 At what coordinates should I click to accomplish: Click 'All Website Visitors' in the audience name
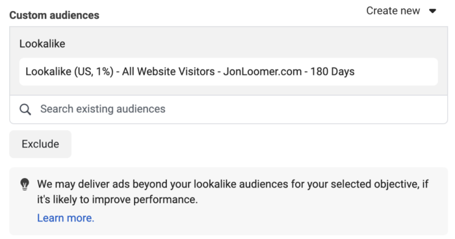pos(168,71)
